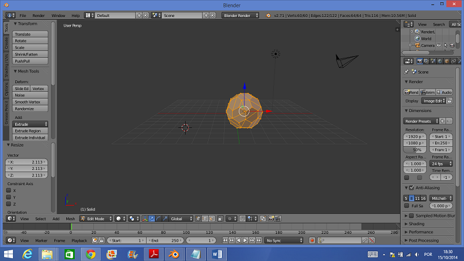The image size is (464, 261).
Task: Switch to face select mode
Action: tap(212, 219)
